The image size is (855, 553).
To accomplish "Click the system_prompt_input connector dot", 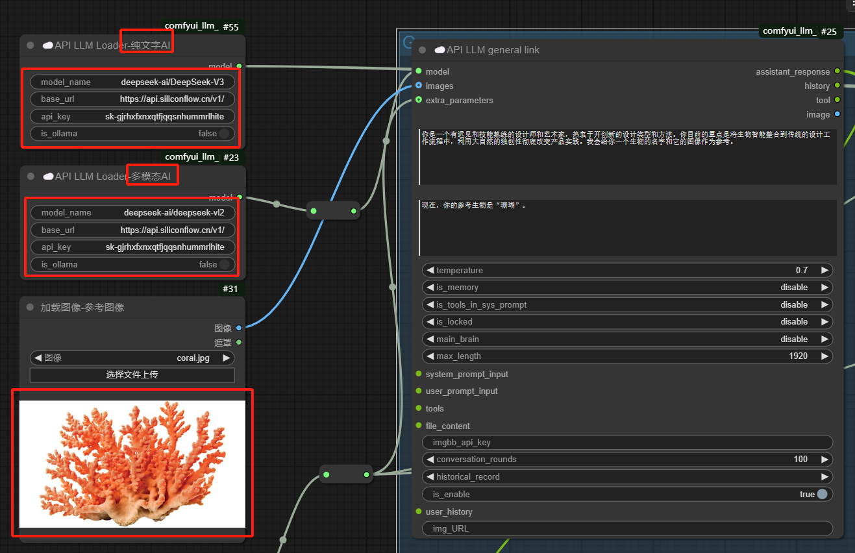I will (x=419, y=374).
